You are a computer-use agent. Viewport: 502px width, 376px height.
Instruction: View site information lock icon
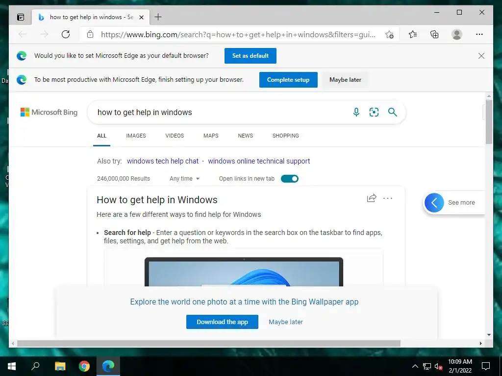(x=90, y=34)
